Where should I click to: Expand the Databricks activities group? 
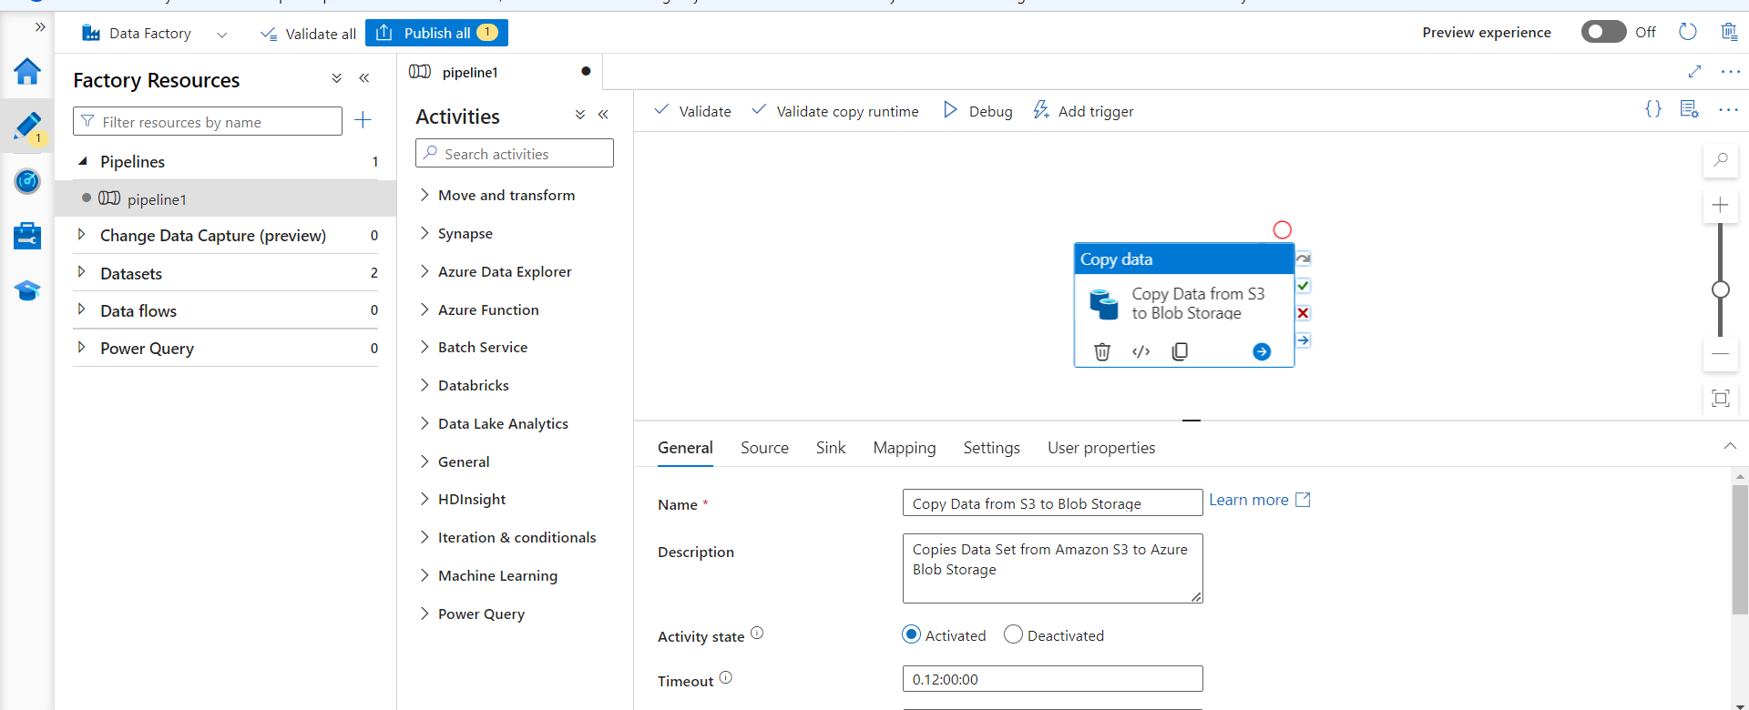click(424, 385)
